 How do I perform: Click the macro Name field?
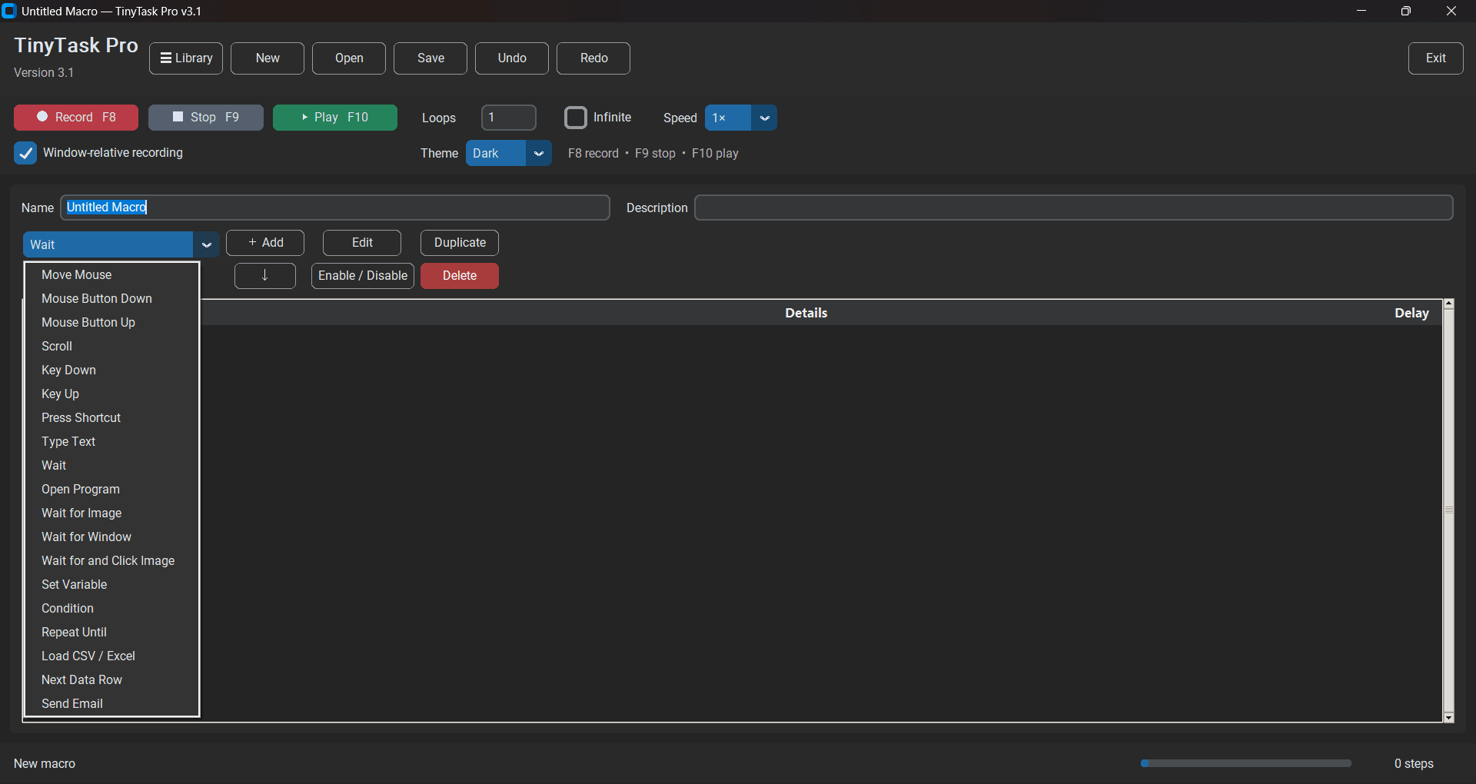pyautogui.click(x=335, y=208)
